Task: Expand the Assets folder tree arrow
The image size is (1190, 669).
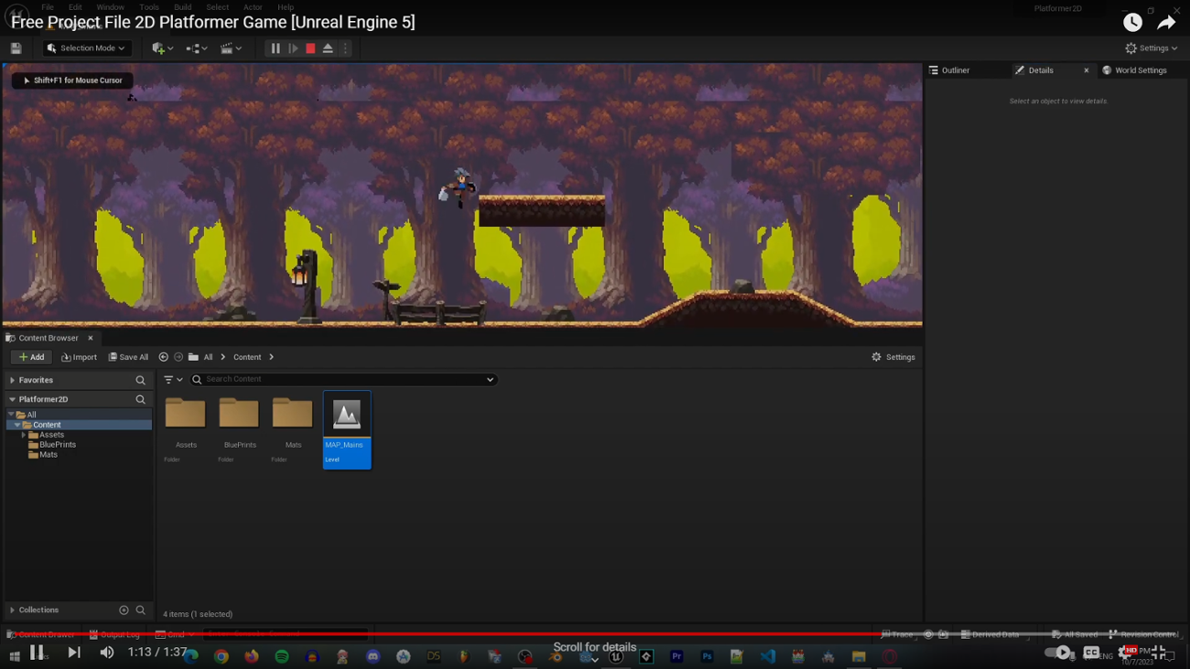Action: [24, 435]
